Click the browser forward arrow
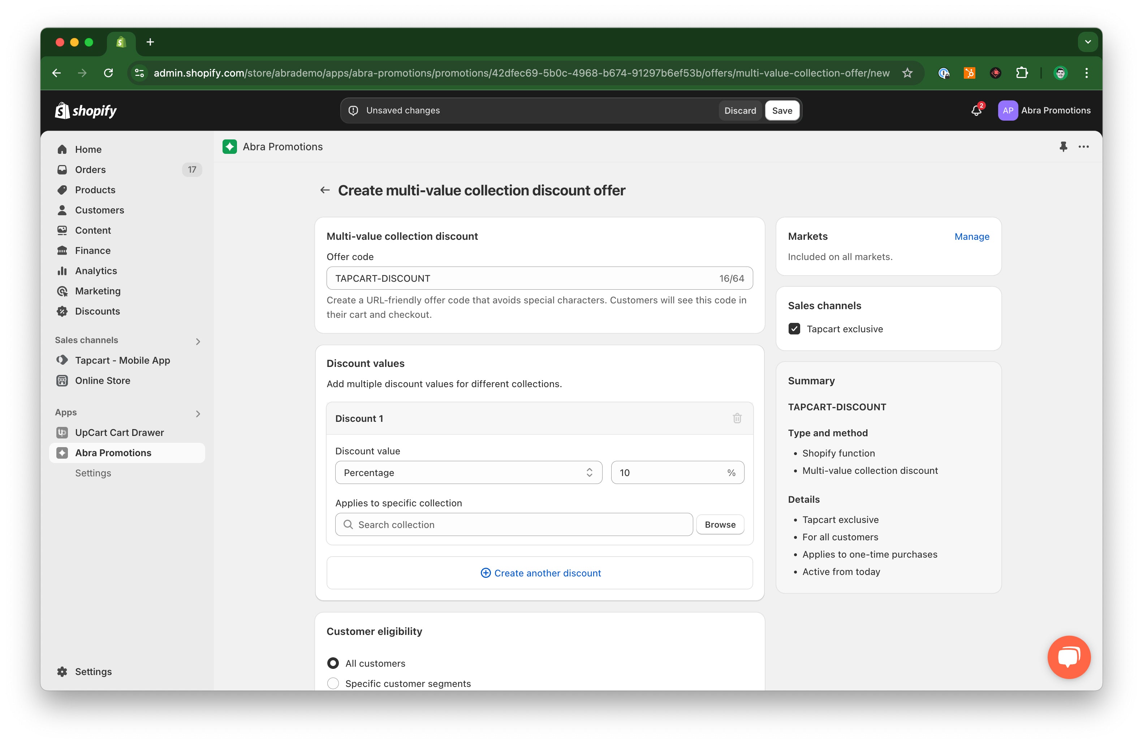 coord(82,73)
